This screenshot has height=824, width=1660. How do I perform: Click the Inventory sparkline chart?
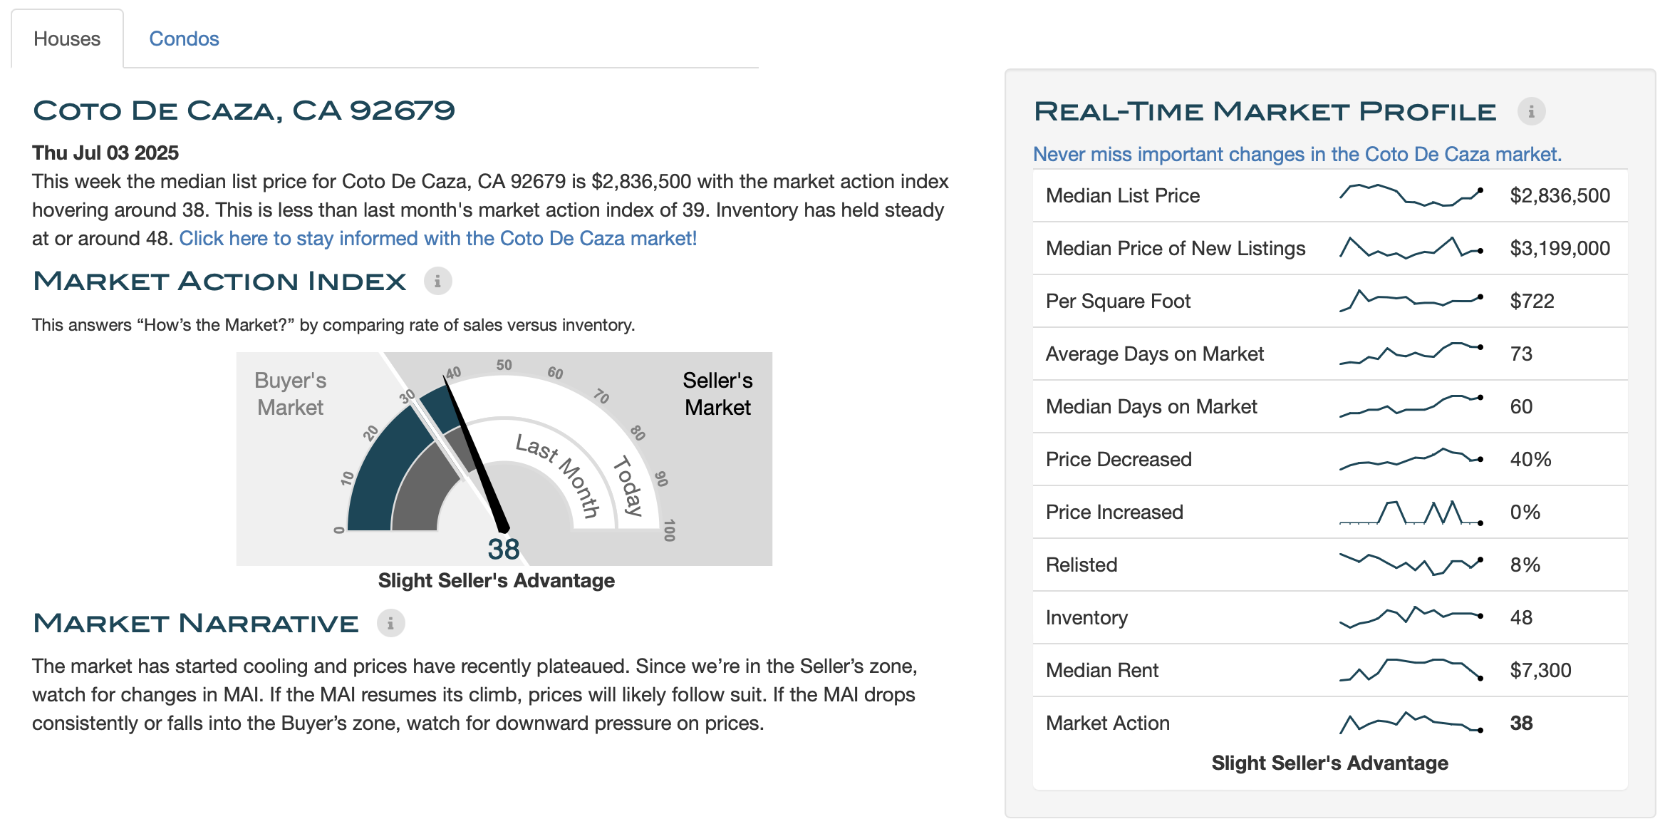coord(1411,617)
